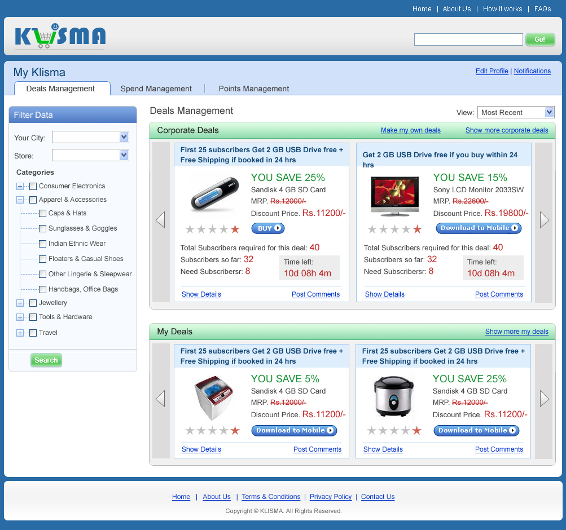
Task: Click the green Search filter button
Action: 46,360
